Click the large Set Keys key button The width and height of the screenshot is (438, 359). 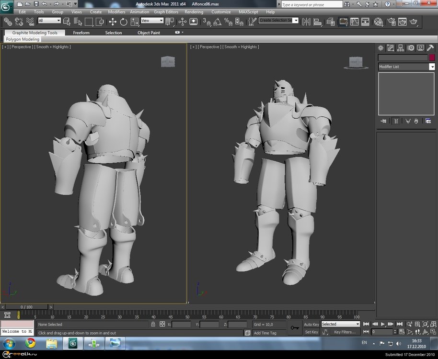coord(295,328)
